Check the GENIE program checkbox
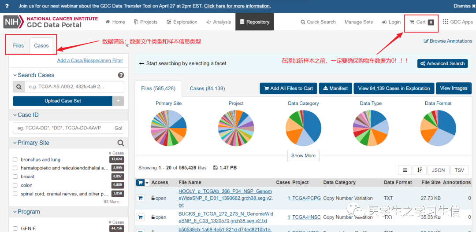The image size is (476, 232). coord(15,228)
